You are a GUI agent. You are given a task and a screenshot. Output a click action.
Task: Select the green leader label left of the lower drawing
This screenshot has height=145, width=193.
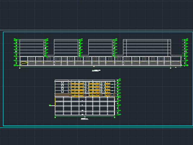(50, 105)
